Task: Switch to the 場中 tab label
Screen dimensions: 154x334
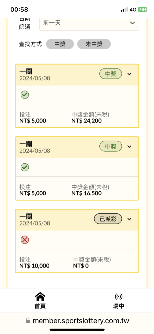Action: coord(118,306)
